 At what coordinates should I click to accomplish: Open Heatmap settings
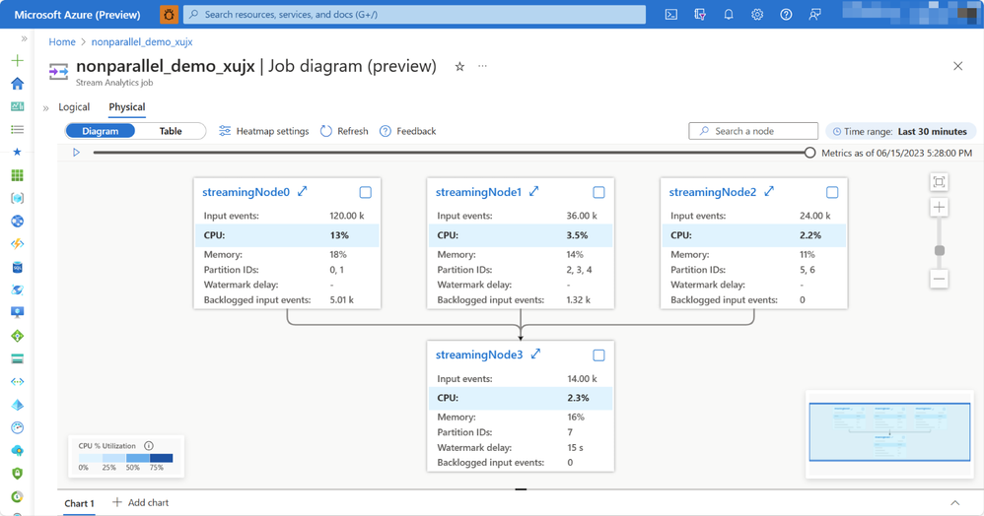point(263,131)
